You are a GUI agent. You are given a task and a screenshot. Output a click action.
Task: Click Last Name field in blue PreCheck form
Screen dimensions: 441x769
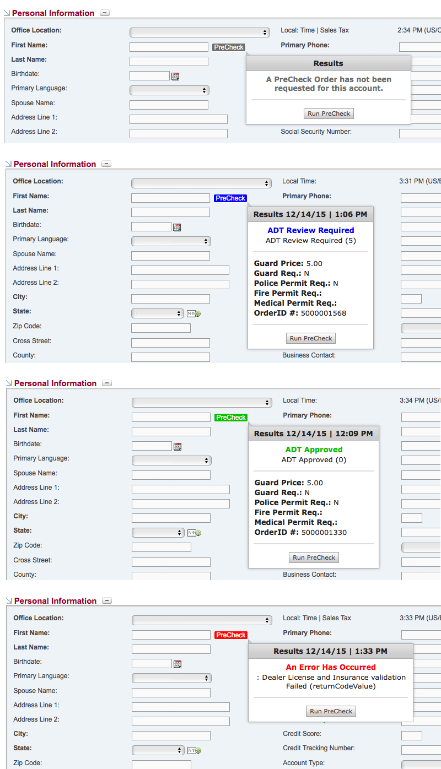[170, 213]
